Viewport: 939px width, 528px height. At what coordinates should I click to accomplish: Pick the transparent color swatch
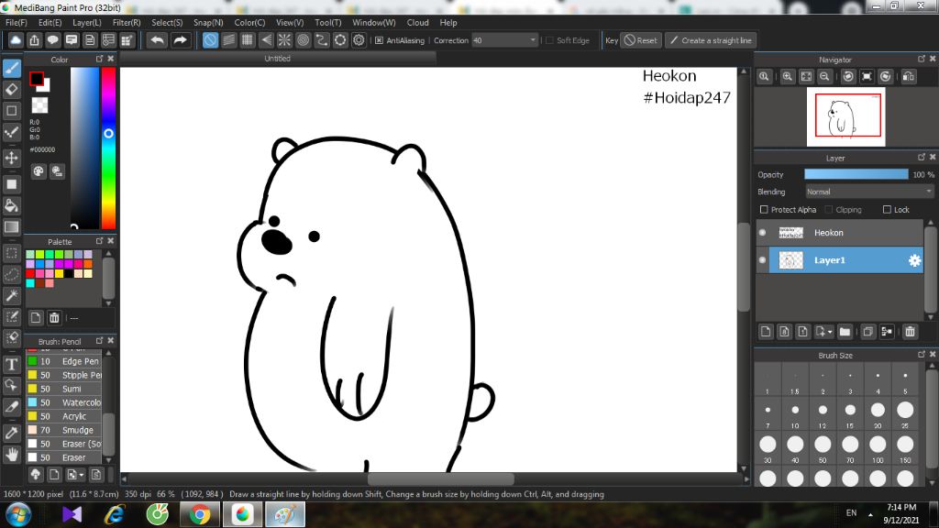point(39,104)
